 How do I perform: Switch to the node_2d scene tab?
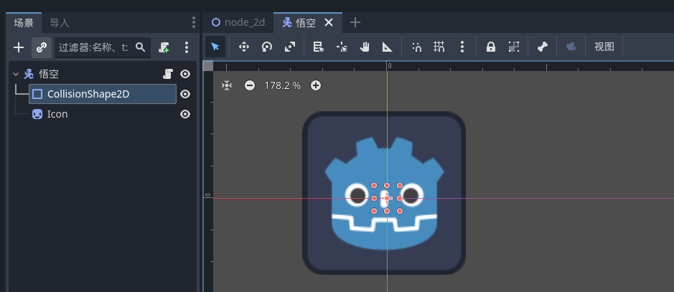[238, 22]
